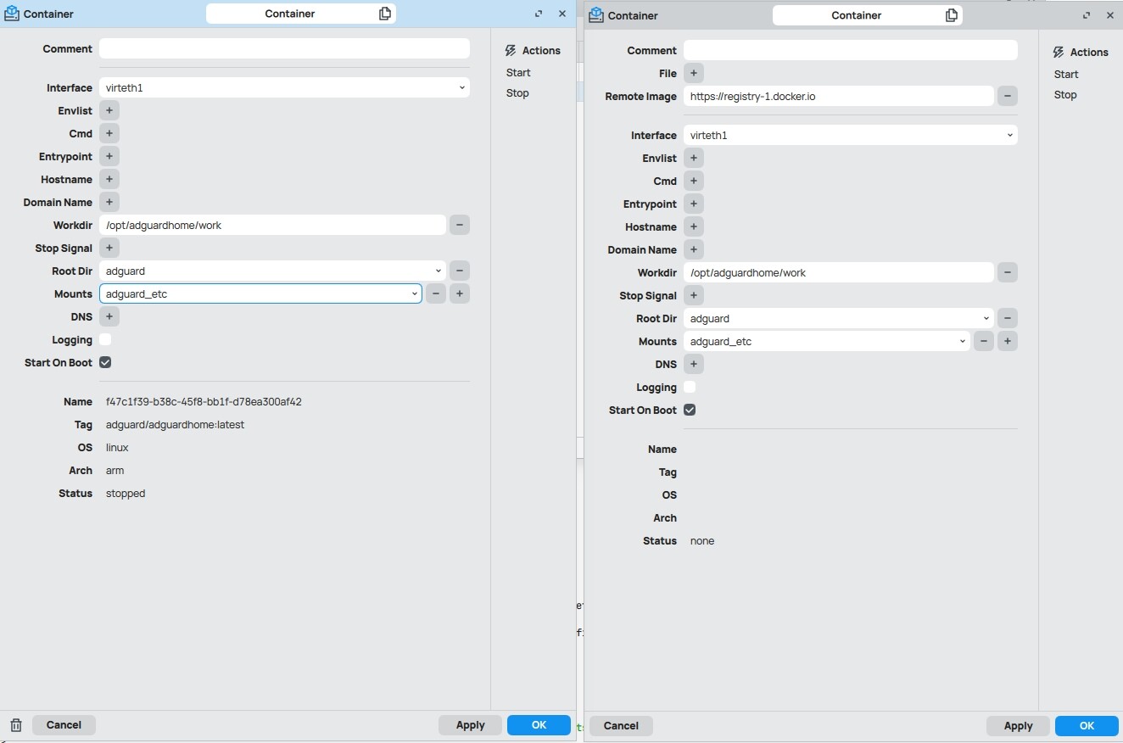Remove adguard_etc mount in left window
The height and width of the screenshot is (743, 1123).
(x=435, y=293)
